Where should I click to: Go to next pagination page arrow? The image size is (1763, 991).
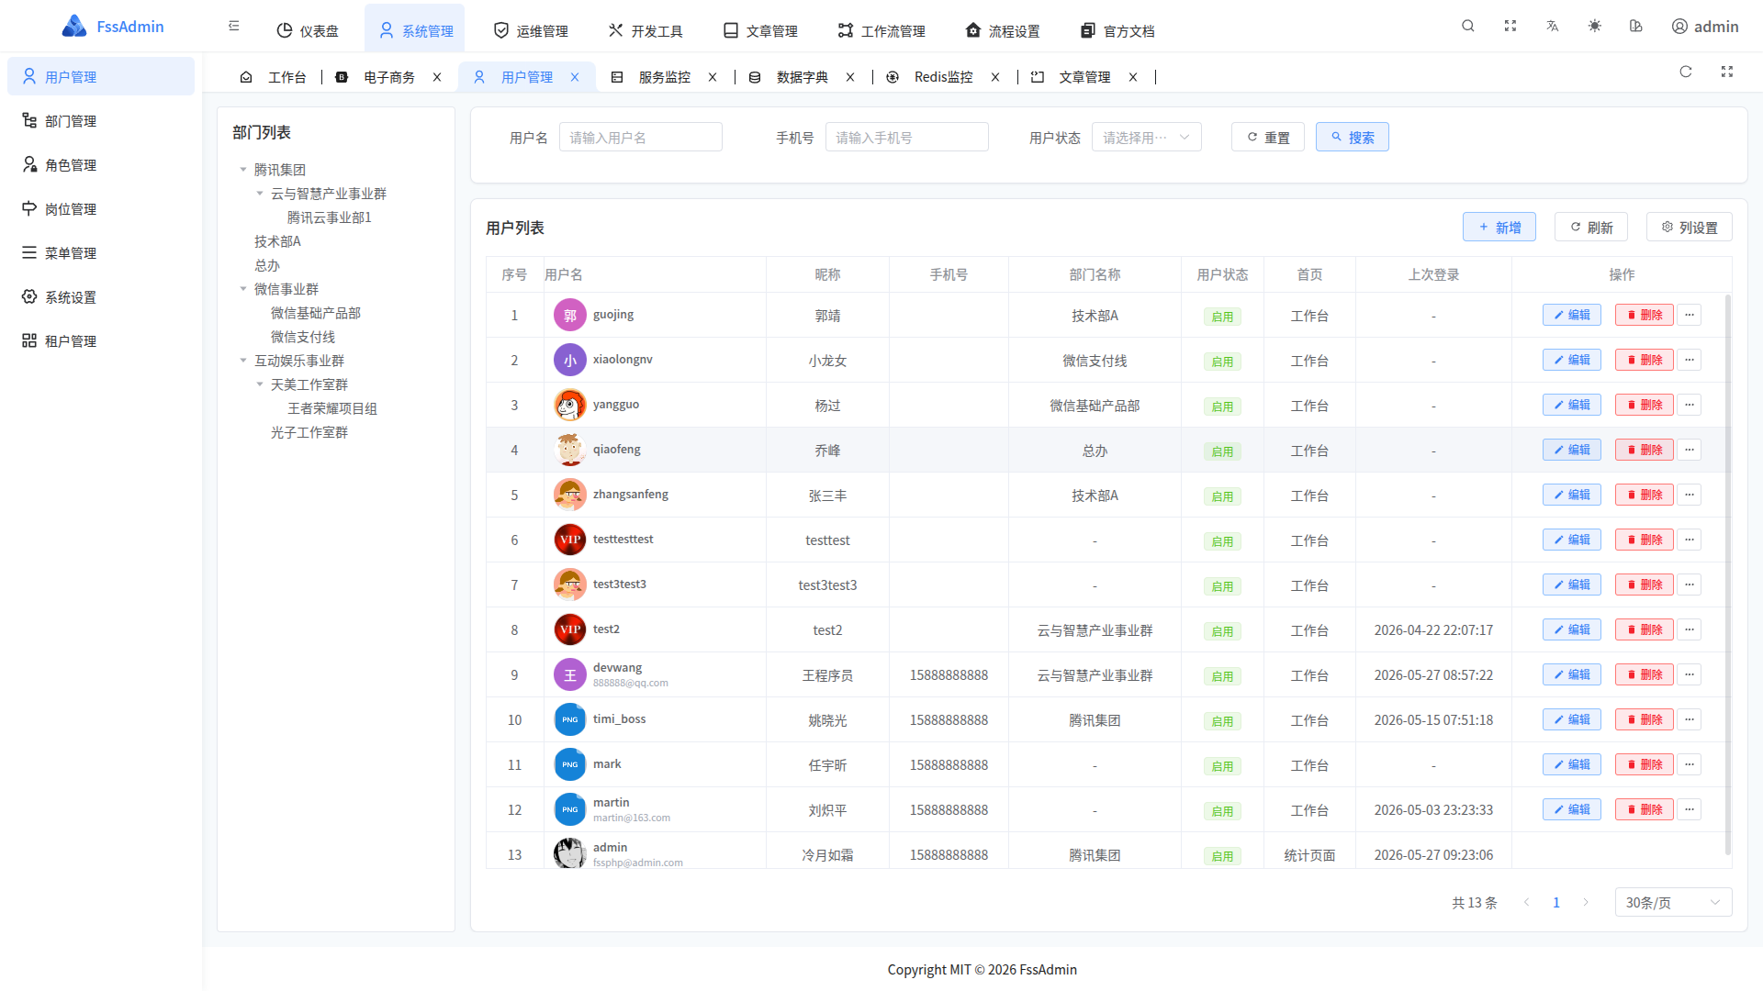(x=1586, y=902)
